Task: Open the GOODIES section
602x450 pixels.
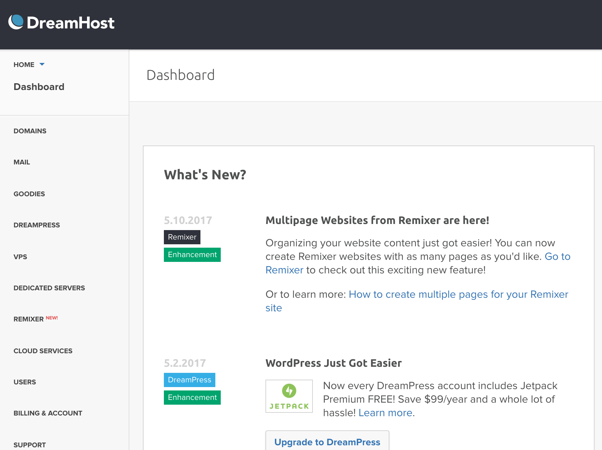Action: click(x=29, y=194)
